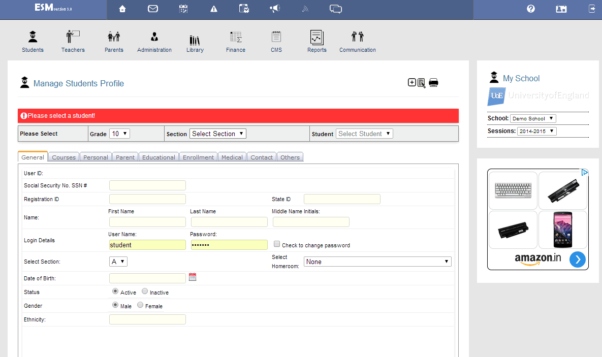Click the blue next arrow on ad

(x=578, y=259)
